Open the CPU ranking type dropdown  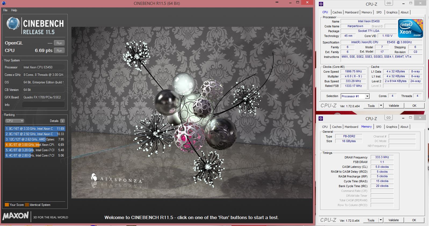[15, 121]
